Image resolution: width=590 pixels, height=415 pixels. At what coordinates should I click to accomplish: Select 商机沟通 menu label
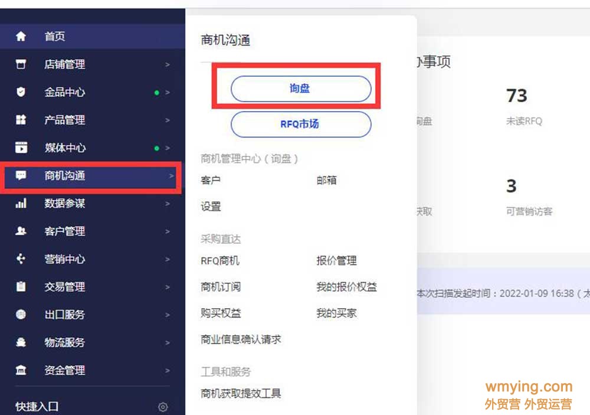click(65, 175)
